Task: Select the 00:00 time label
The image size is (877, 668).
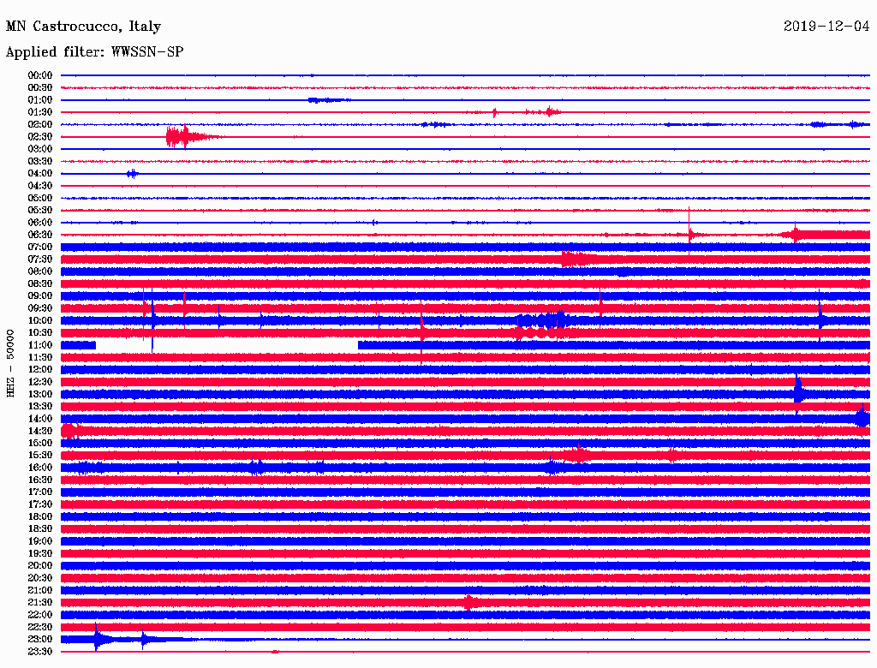Action: pyautogui.click(x=40, y=75)
